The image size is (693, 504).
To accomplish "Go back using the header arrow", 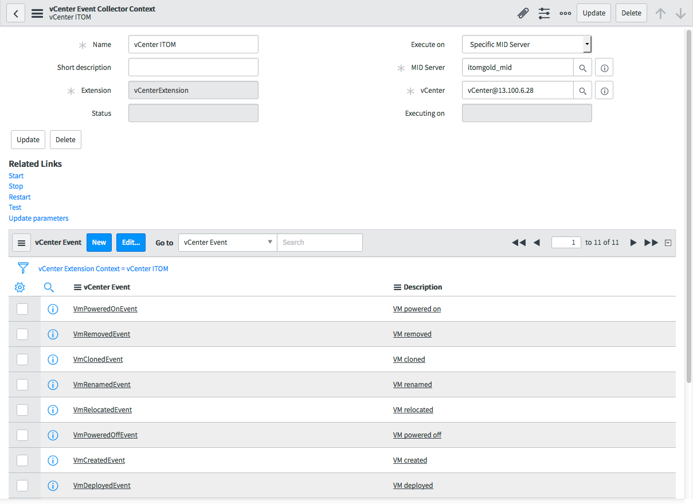I will (15, 13).
